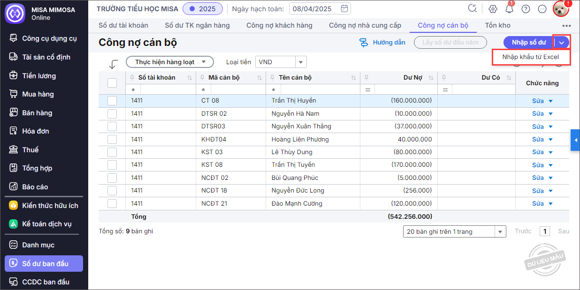This screenshot has height=290, width=580.
Task: Open Tiền lương in the sidebar
Action: (39, 76)
